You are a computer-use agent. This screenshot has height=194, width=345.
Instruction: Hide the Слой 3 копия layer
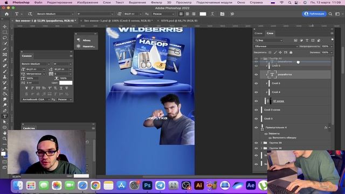(x=256, y=110)
